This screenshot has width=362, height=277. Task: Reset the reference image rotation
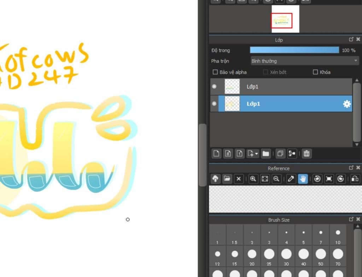point(329,179)
